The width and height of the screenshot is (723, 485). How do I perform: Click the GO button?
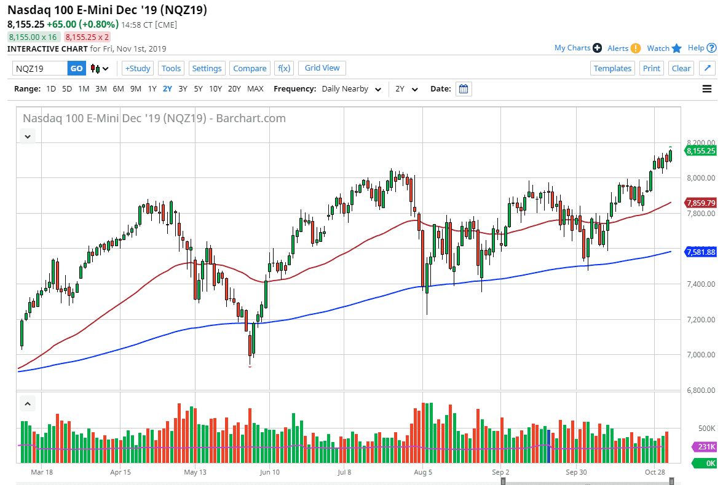[76, 68]
